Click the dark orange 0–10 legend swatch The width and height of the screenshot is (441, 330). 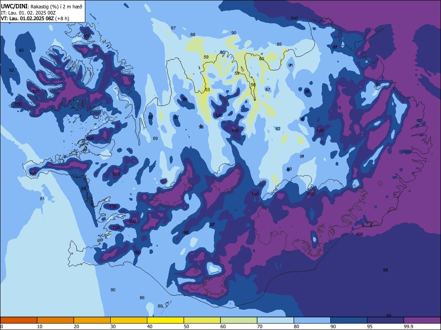click(19, 320)
